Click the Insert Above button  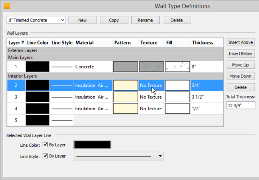click(x=241, y=42)
